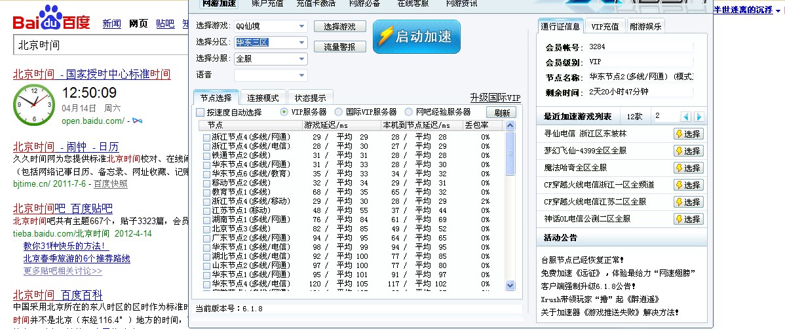This screenshot has height=329, width=785.
Task: Select the VIP服务器 radio button
Action: point(284,112)
